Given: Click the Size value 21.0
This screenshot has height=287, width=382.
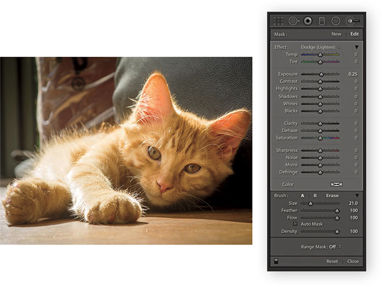Looking at the screenshot, I should pyautogui.click(x=353, y=203).
